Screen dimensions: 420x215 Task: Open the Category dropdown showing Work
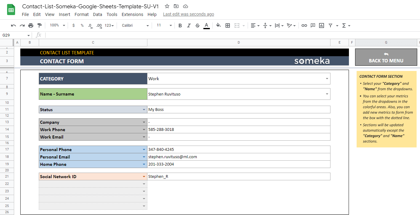pyautogui.click(x=327, y=79)
